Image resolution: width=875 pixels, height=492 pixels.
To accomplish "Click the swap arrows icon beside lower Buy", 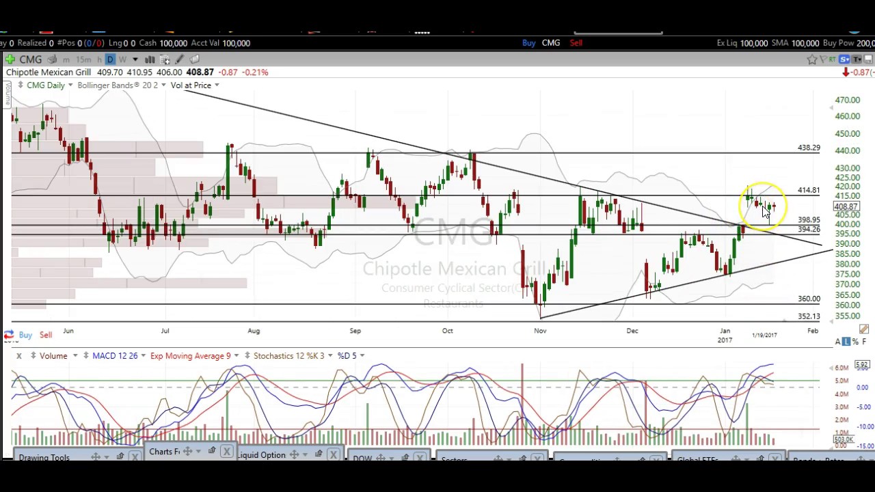I will (8, 335).
